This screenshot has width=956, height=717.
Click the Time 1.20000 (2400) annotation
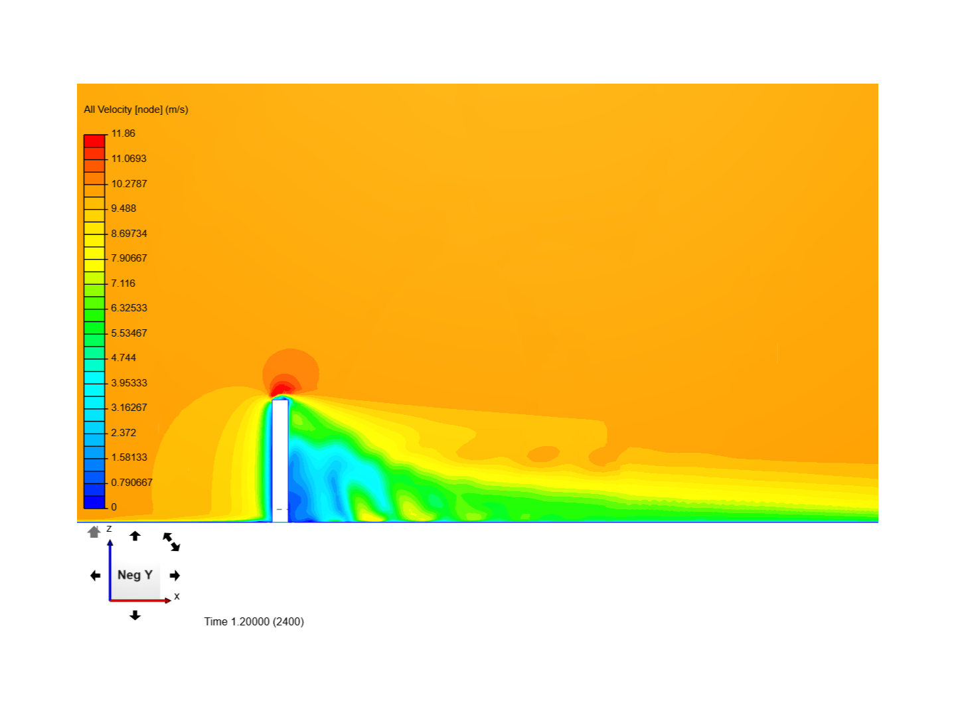tap(254, 622)
